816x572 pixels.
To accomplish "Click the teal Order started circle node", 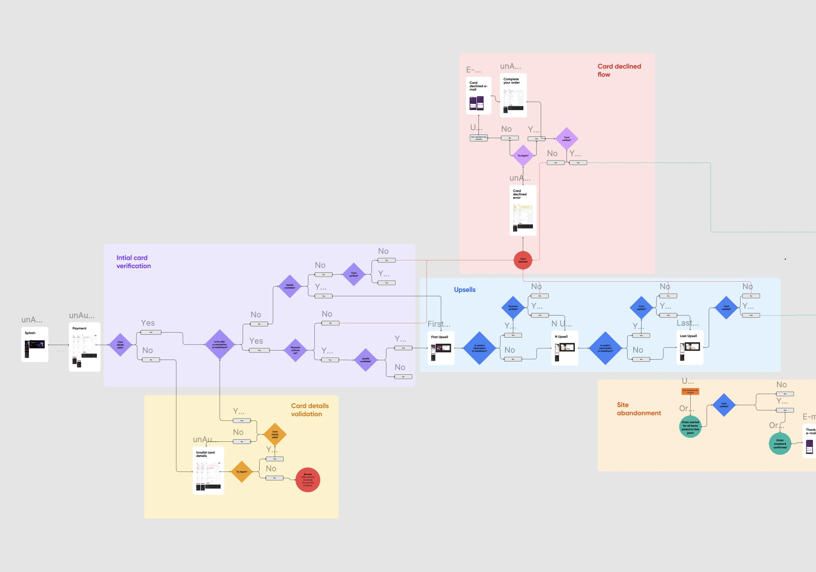I will pyautogui.click(x=690, y=426).
